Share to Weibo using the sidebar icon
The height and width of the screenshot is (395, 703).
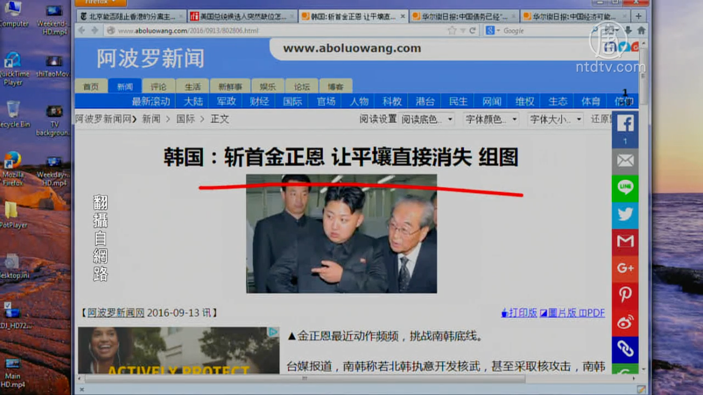(625, 322)
